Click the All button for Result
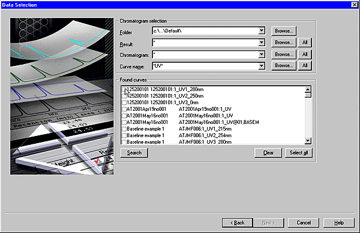 [x=305, y=43]
